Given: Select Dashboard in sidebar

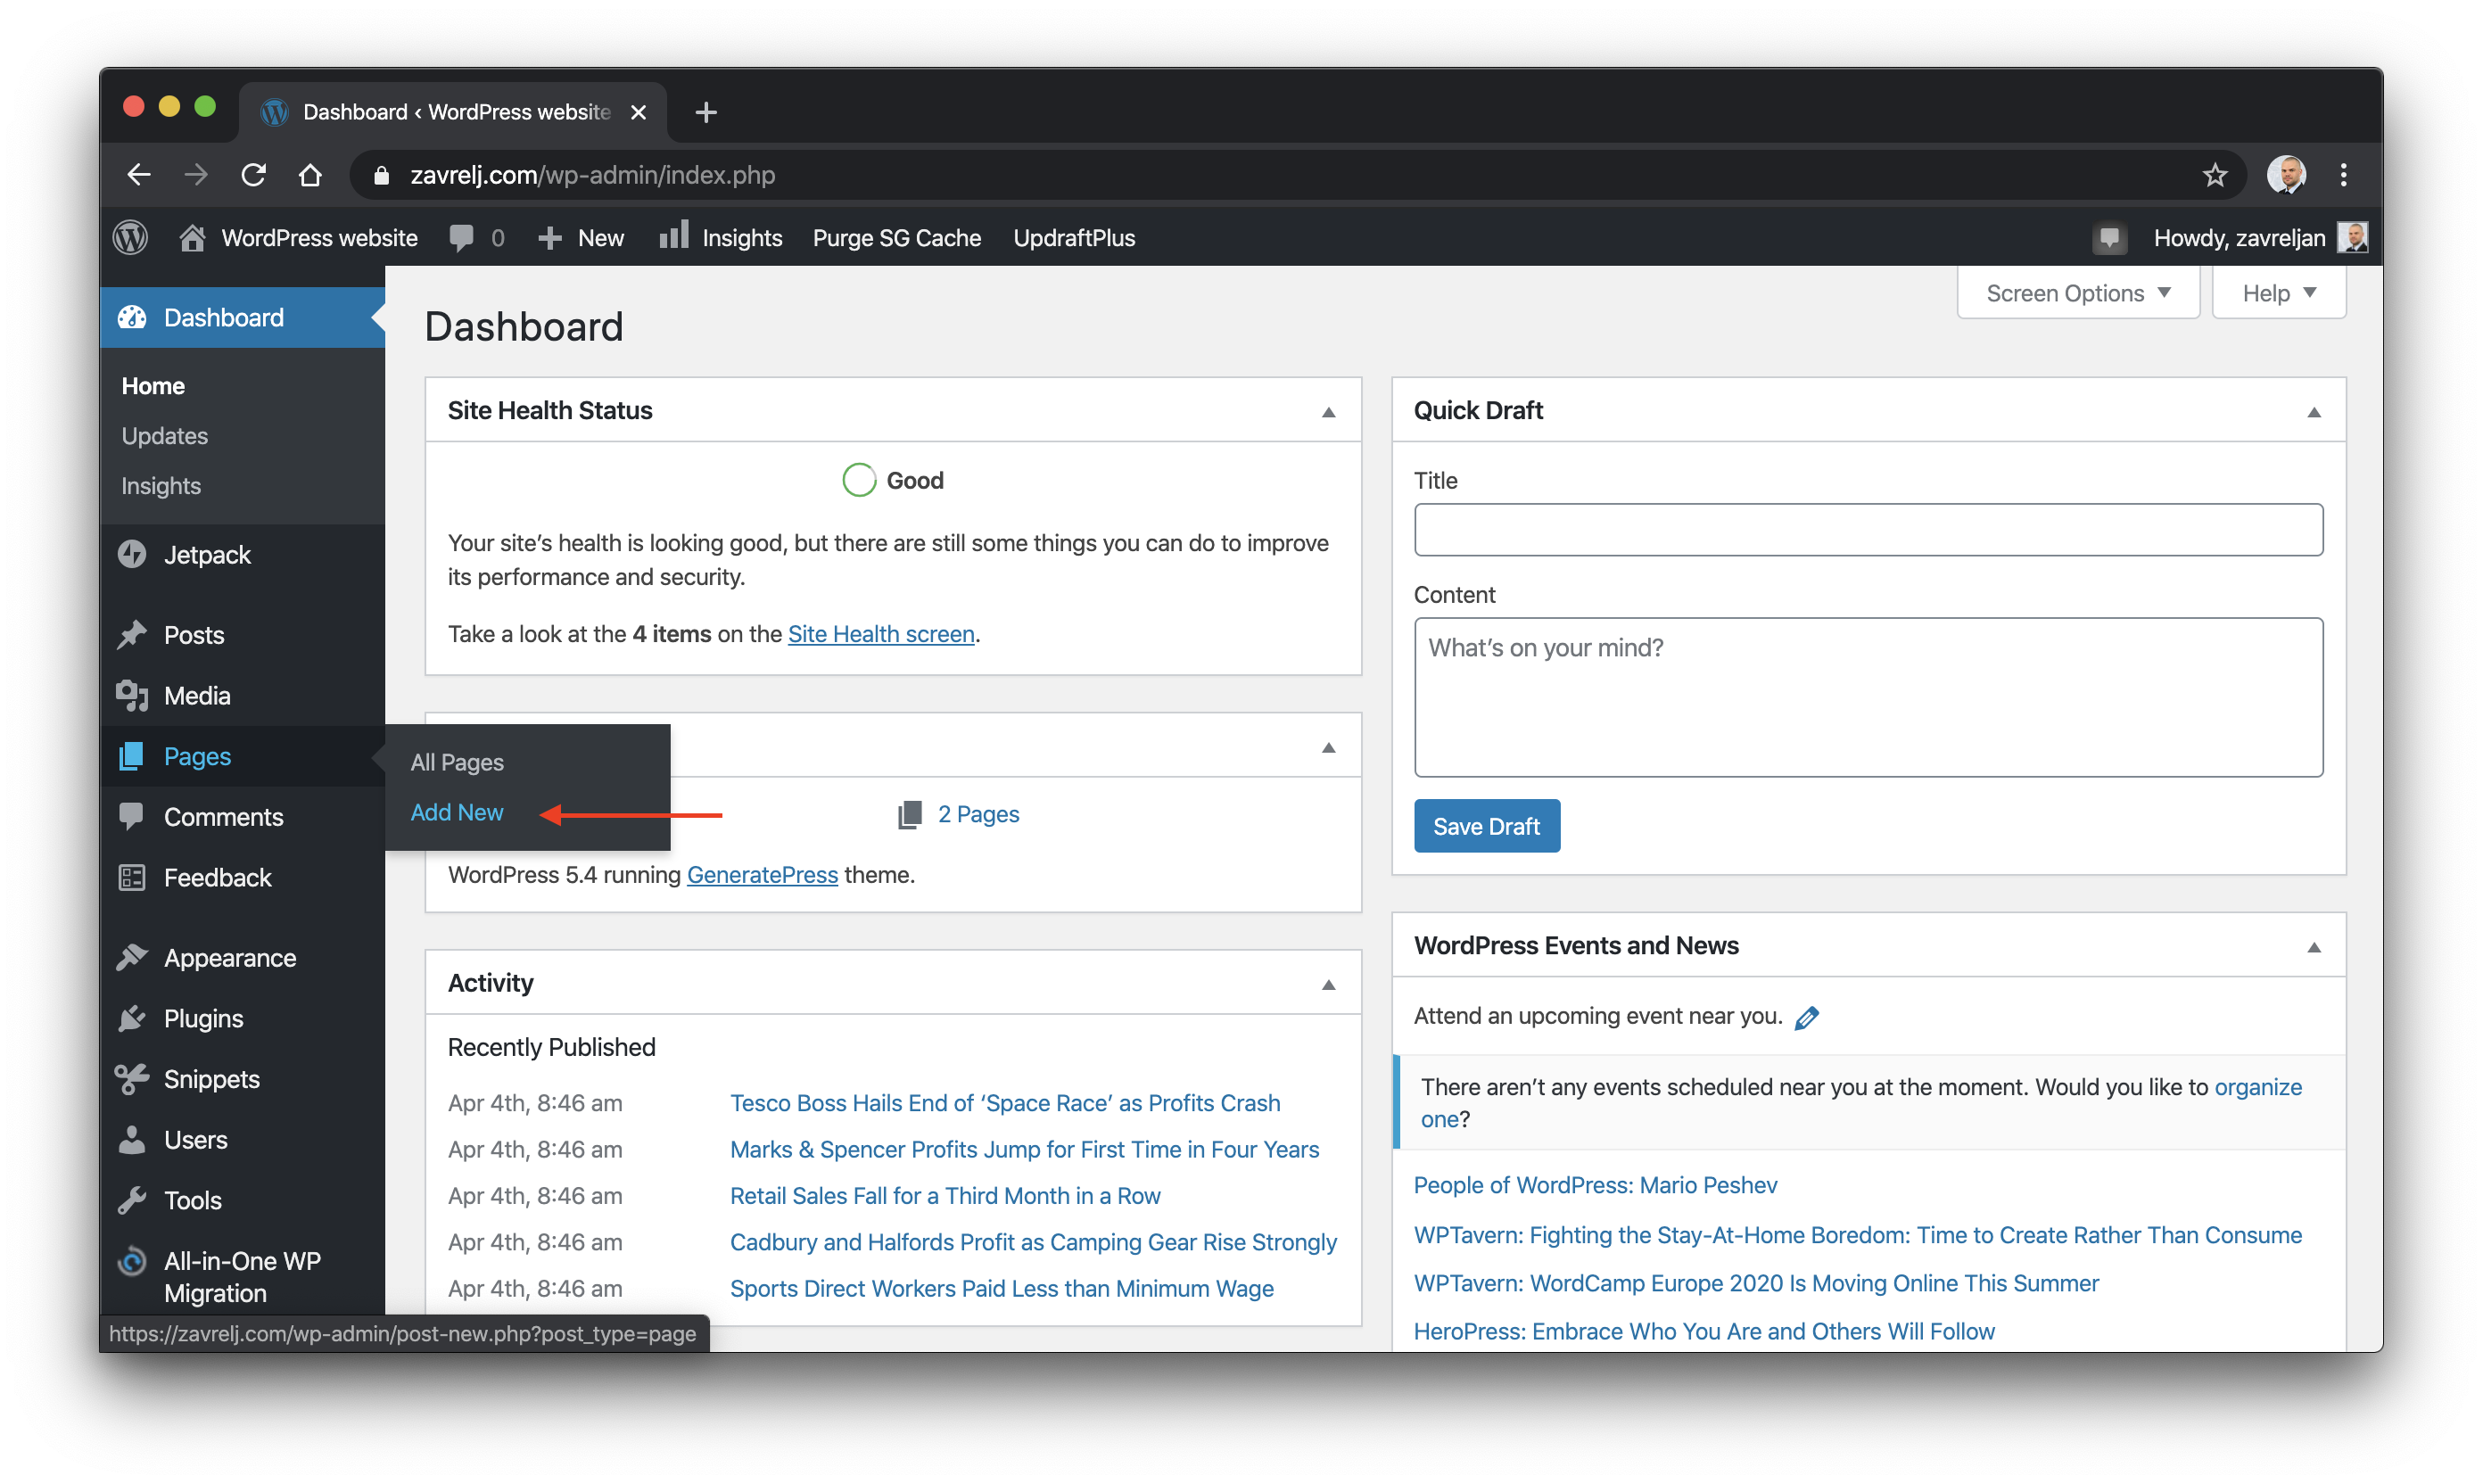Looking at the screenshot, I should click(242, 317).
